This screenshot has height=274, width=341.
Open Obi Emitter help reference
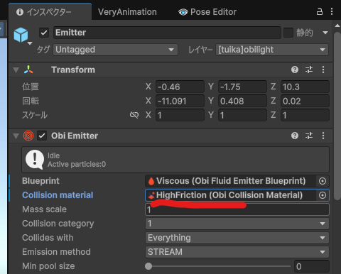point(295,136)
